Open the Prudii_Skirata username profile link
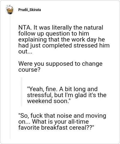Viewport: 120px width, 144px height. 30,10
